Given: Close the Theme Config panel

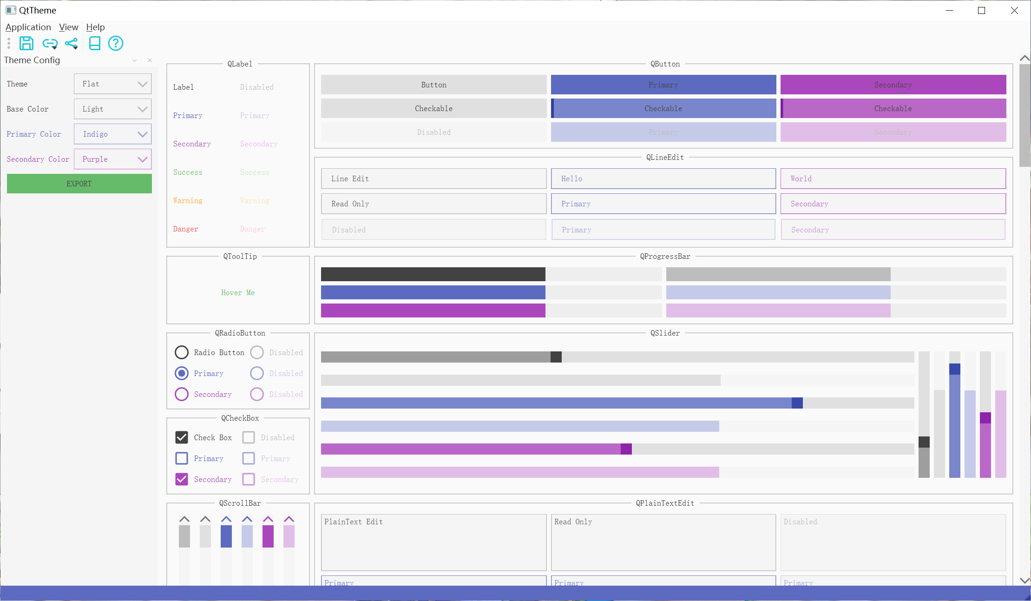Looking at the screenshot, I should 150,60.
